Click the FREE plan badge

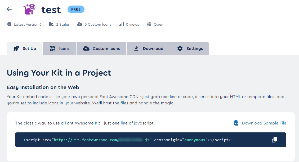coord(76,9)
